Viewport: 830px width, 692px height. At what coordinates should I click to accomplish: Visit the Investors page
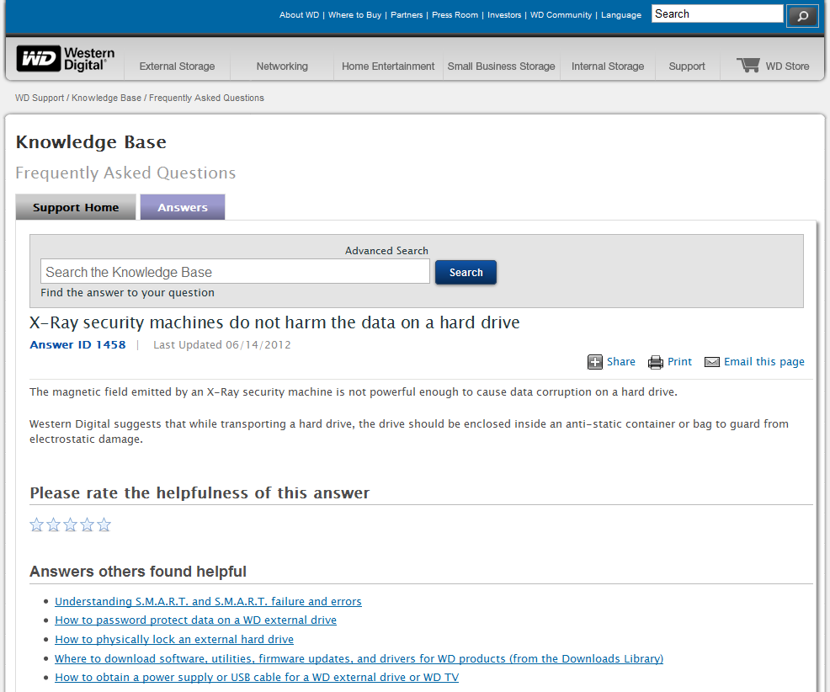(x=504, y=15)
